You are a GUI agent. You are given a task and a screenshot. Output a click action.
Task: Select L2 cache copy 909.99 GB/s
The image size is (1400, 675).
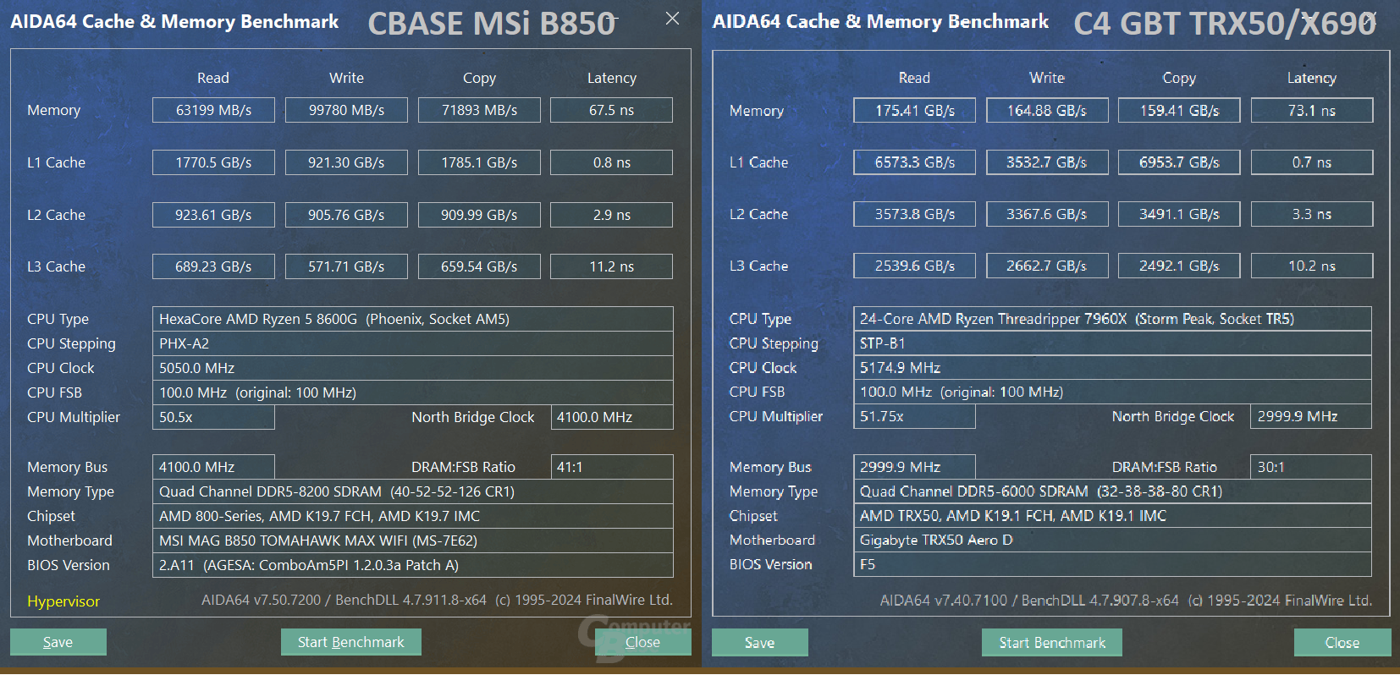click(479, 215)
